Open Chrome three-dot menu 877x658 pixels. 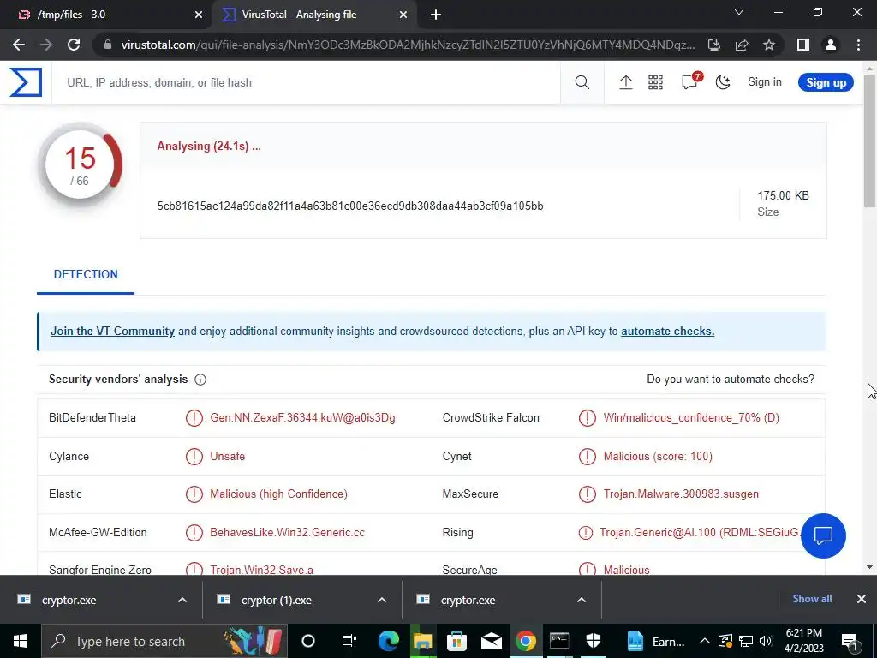(858, 45)
